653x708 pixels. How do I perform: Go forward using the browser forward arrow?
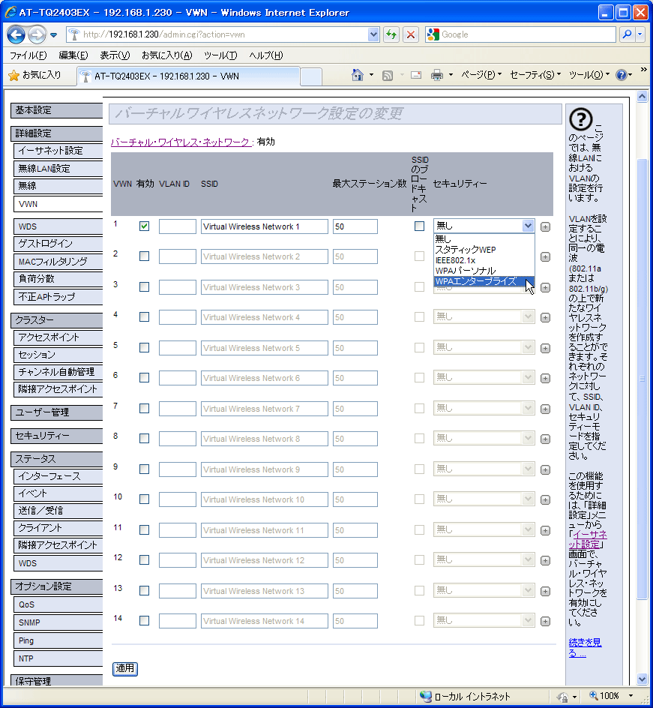[37, 34]
